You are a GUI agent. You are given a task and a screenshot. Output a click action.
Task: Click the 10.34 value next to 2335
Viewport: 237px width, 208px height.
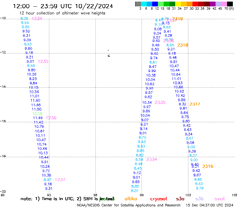click(x=147, y=102)
